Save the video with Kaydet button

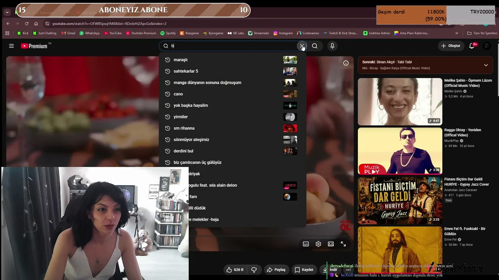point(304,269)
